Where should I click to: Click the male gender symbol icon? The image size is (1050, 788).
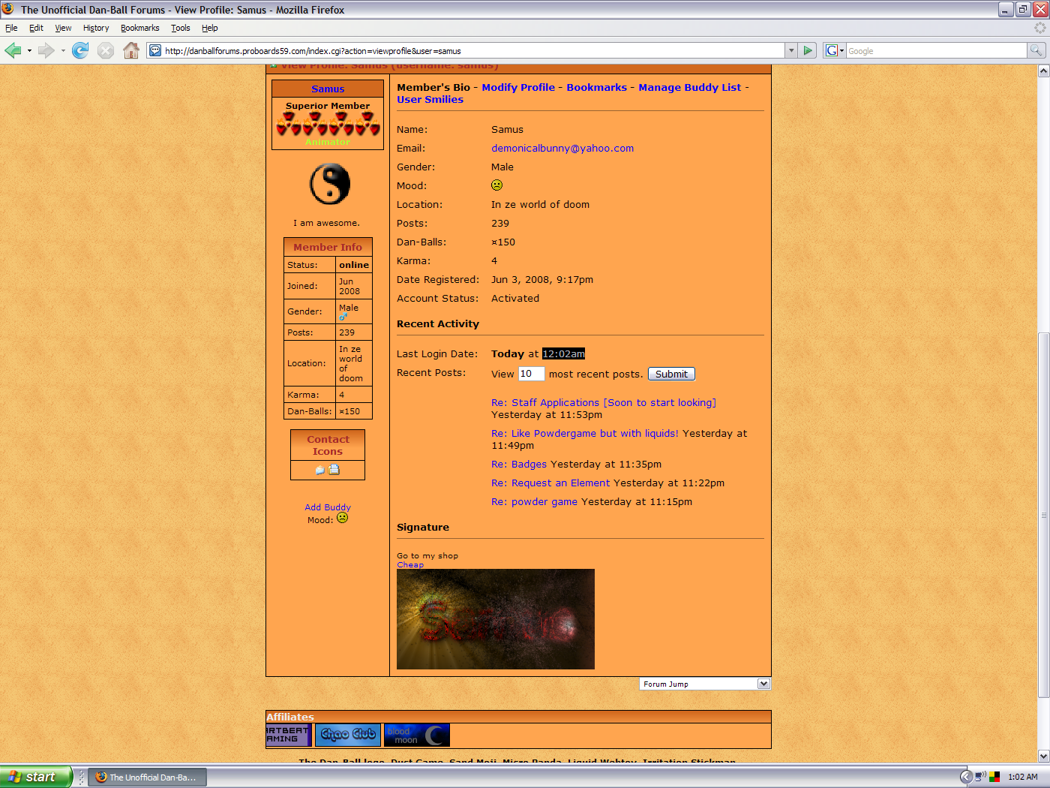tap(343, 317)
